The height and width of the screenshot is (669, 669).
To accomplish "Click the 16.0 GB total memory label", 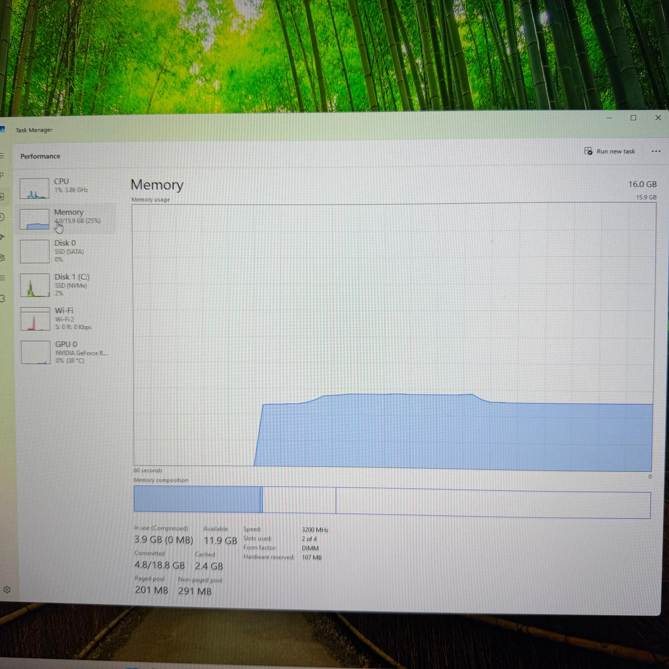I will [x=642, y=184].
